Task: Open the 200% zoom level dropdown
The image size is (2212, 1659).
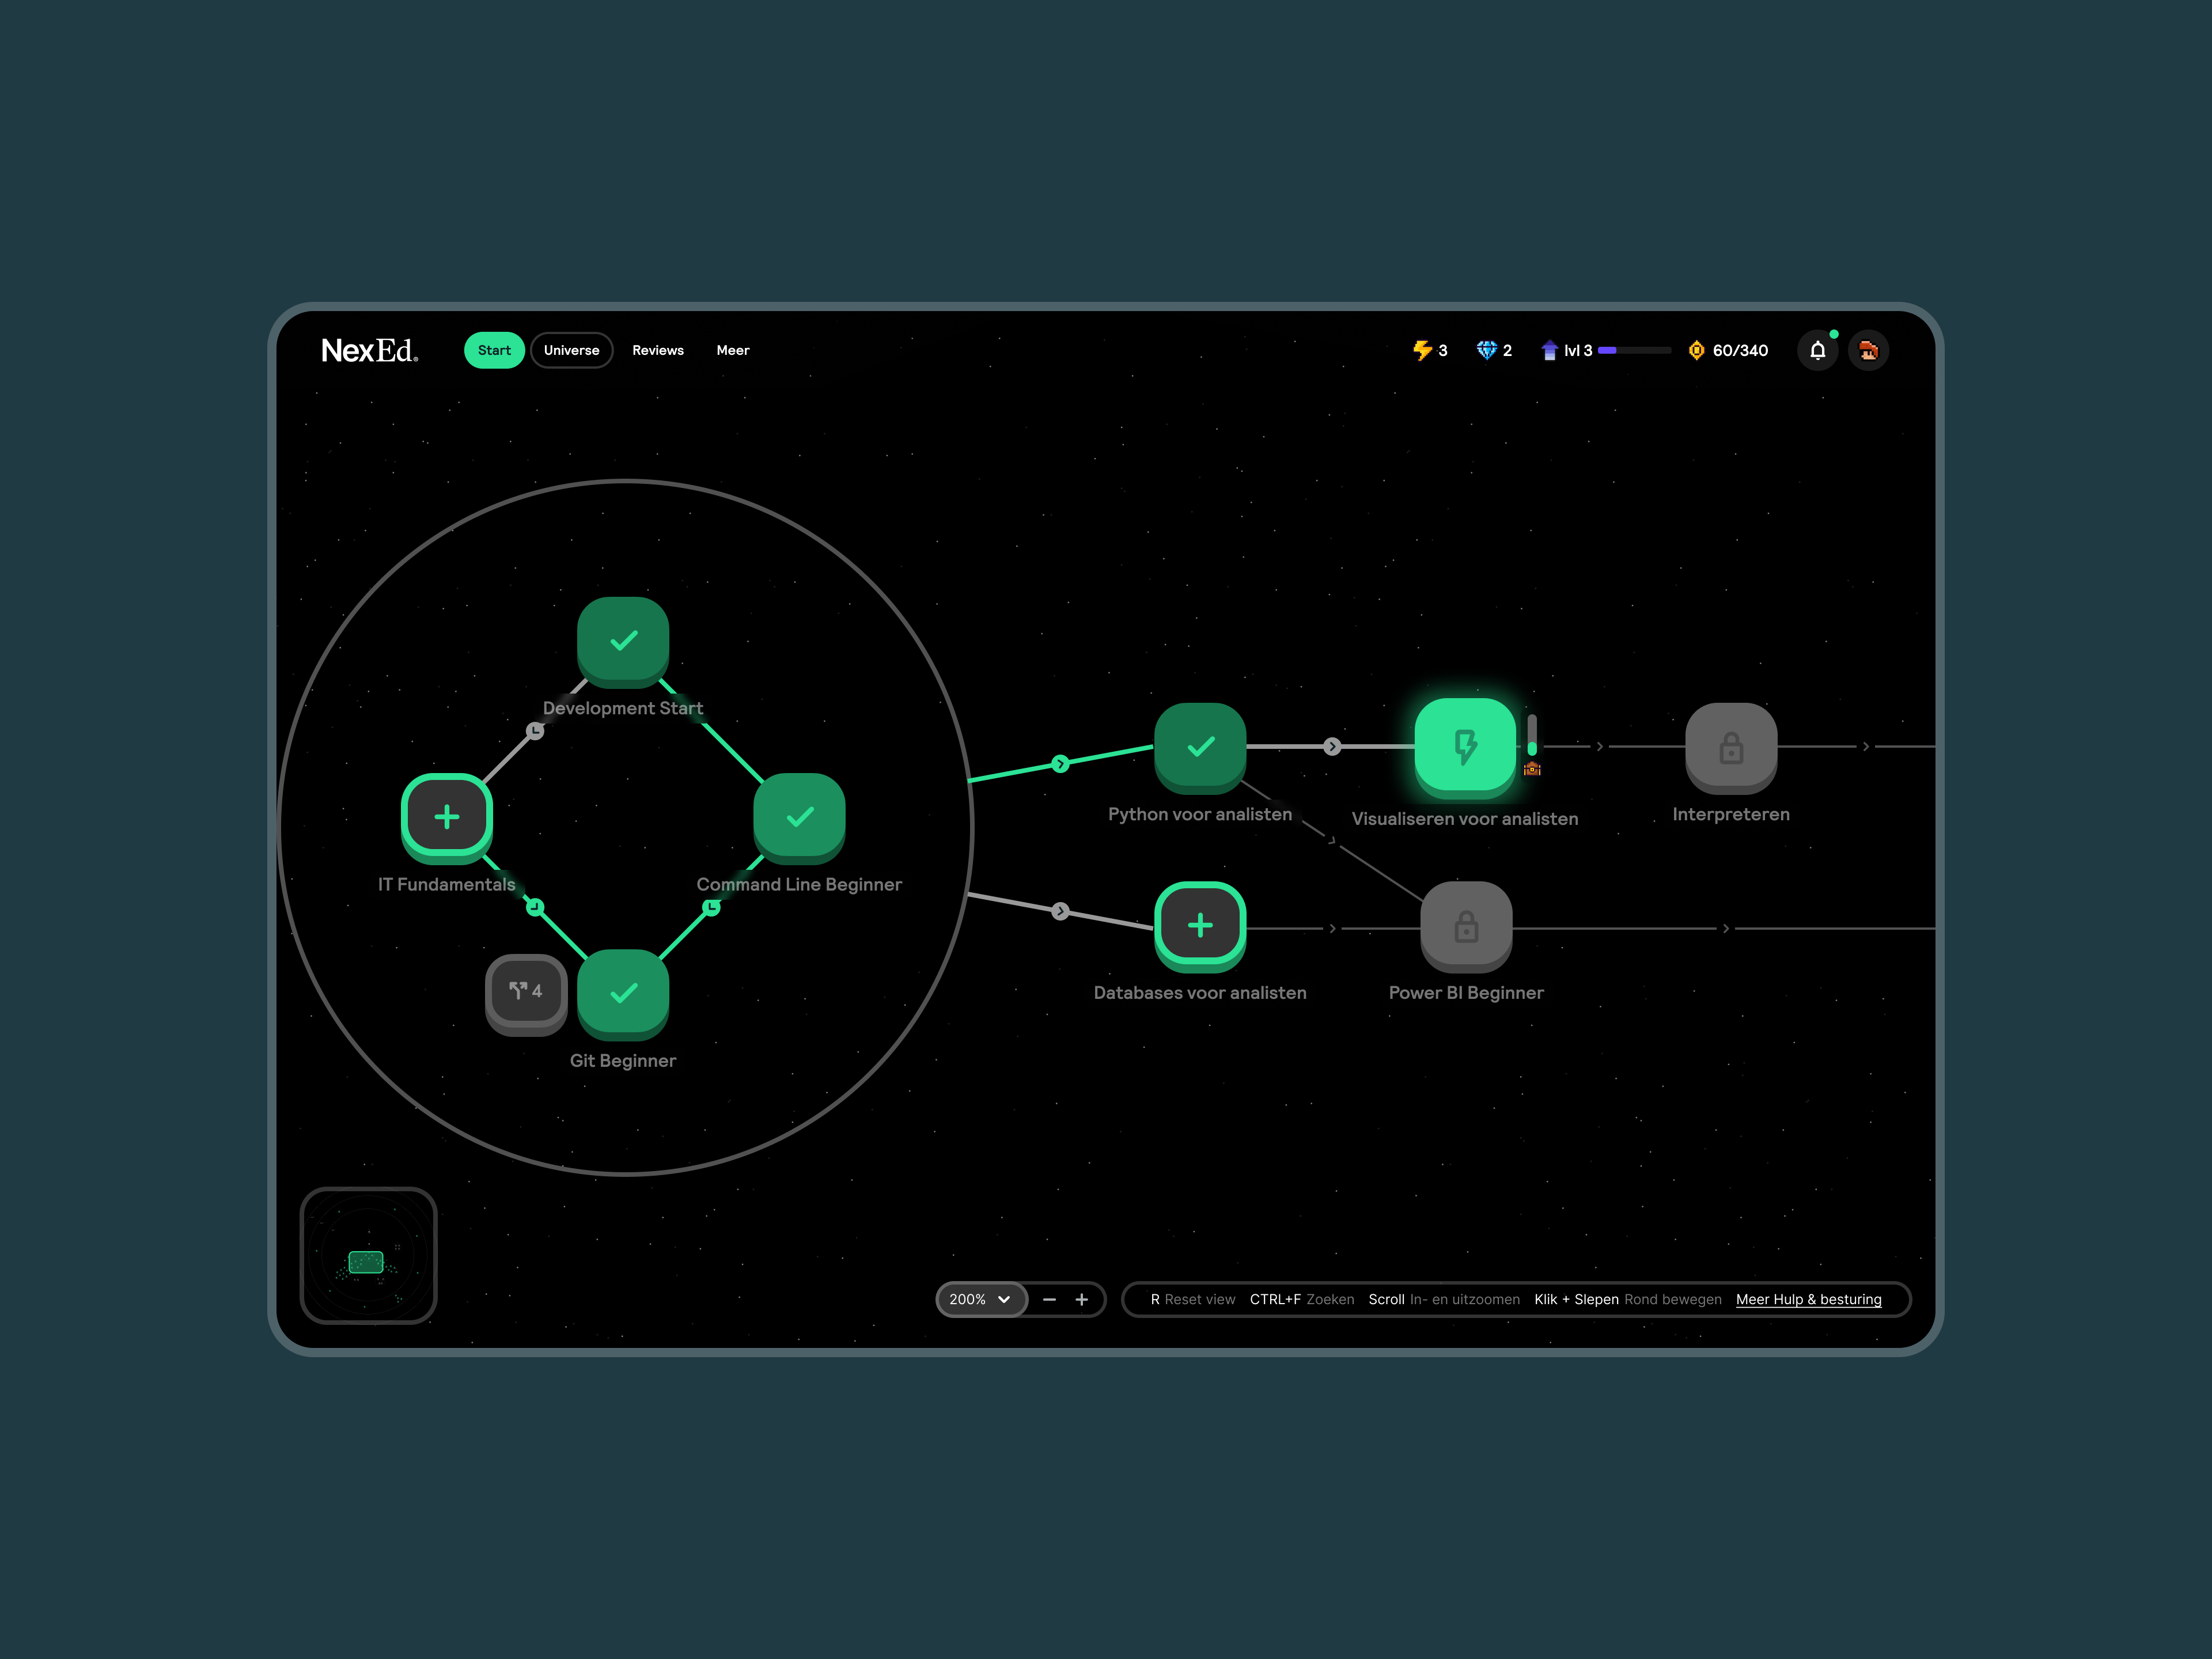Action: pyautogui.click(x=980, y=1299)
